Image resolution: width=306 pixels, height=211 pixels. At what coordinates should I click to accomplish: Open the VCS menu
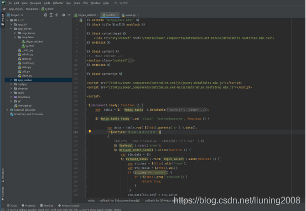click(x=85, y=3)
